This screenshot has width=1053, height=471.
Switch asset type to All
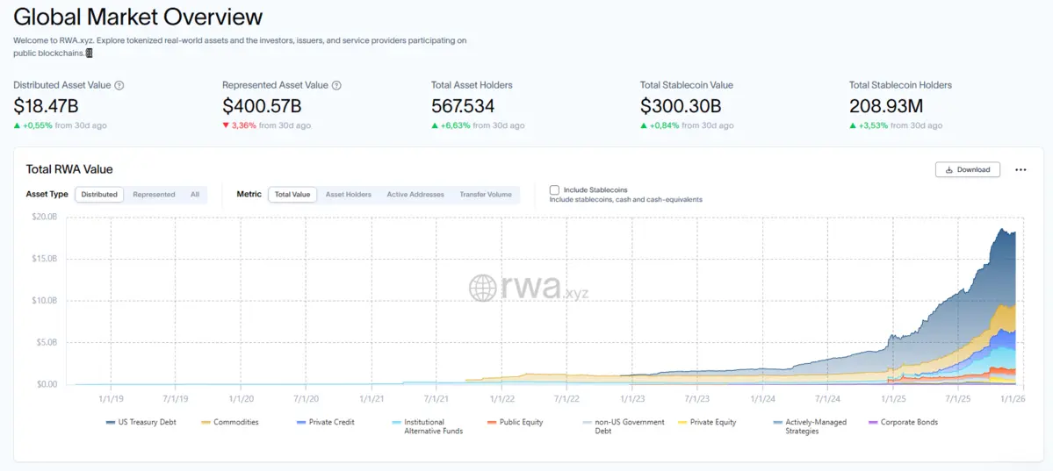pyautogui.click(x=195, y=195)
